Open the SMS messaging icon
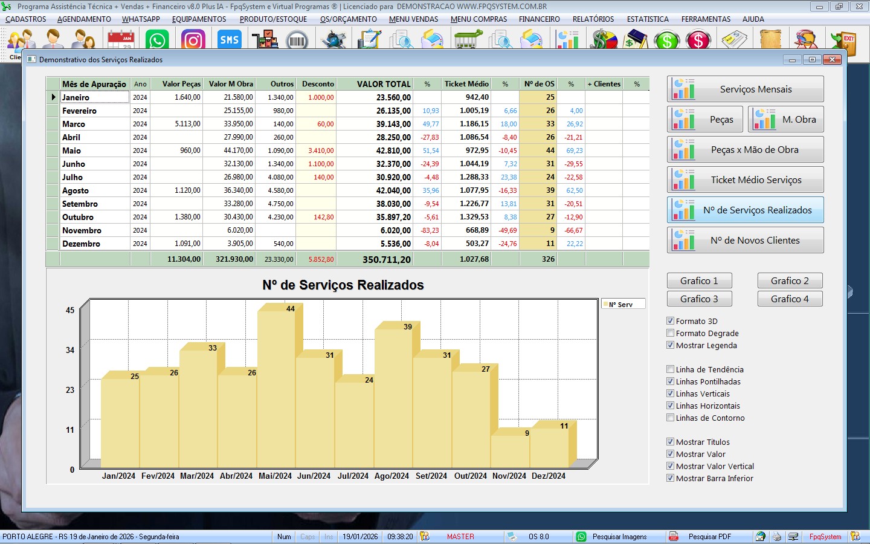870x544 pixels. pyautogui.click(x=229, y=40)
